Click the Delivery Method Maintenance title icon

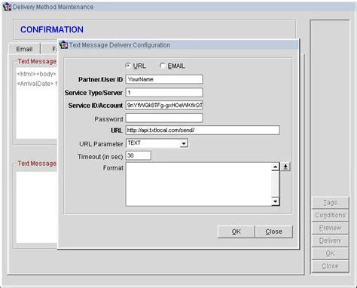7,7
